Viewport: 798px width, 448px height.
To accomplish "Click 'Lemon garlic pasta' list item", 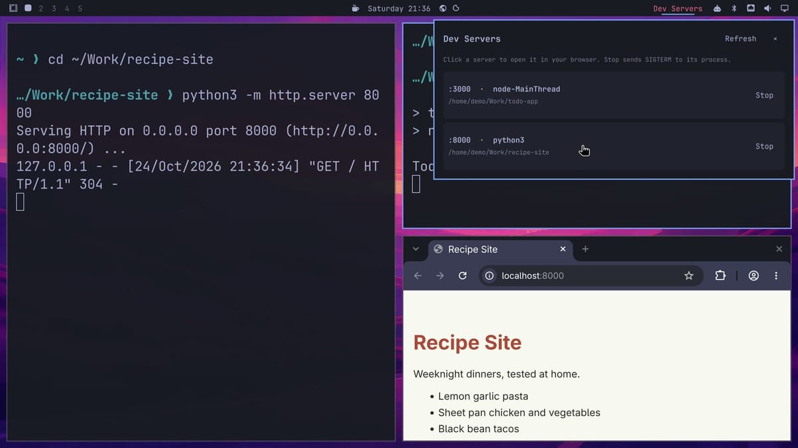I will pyautogui.click(x=483, y=396).
